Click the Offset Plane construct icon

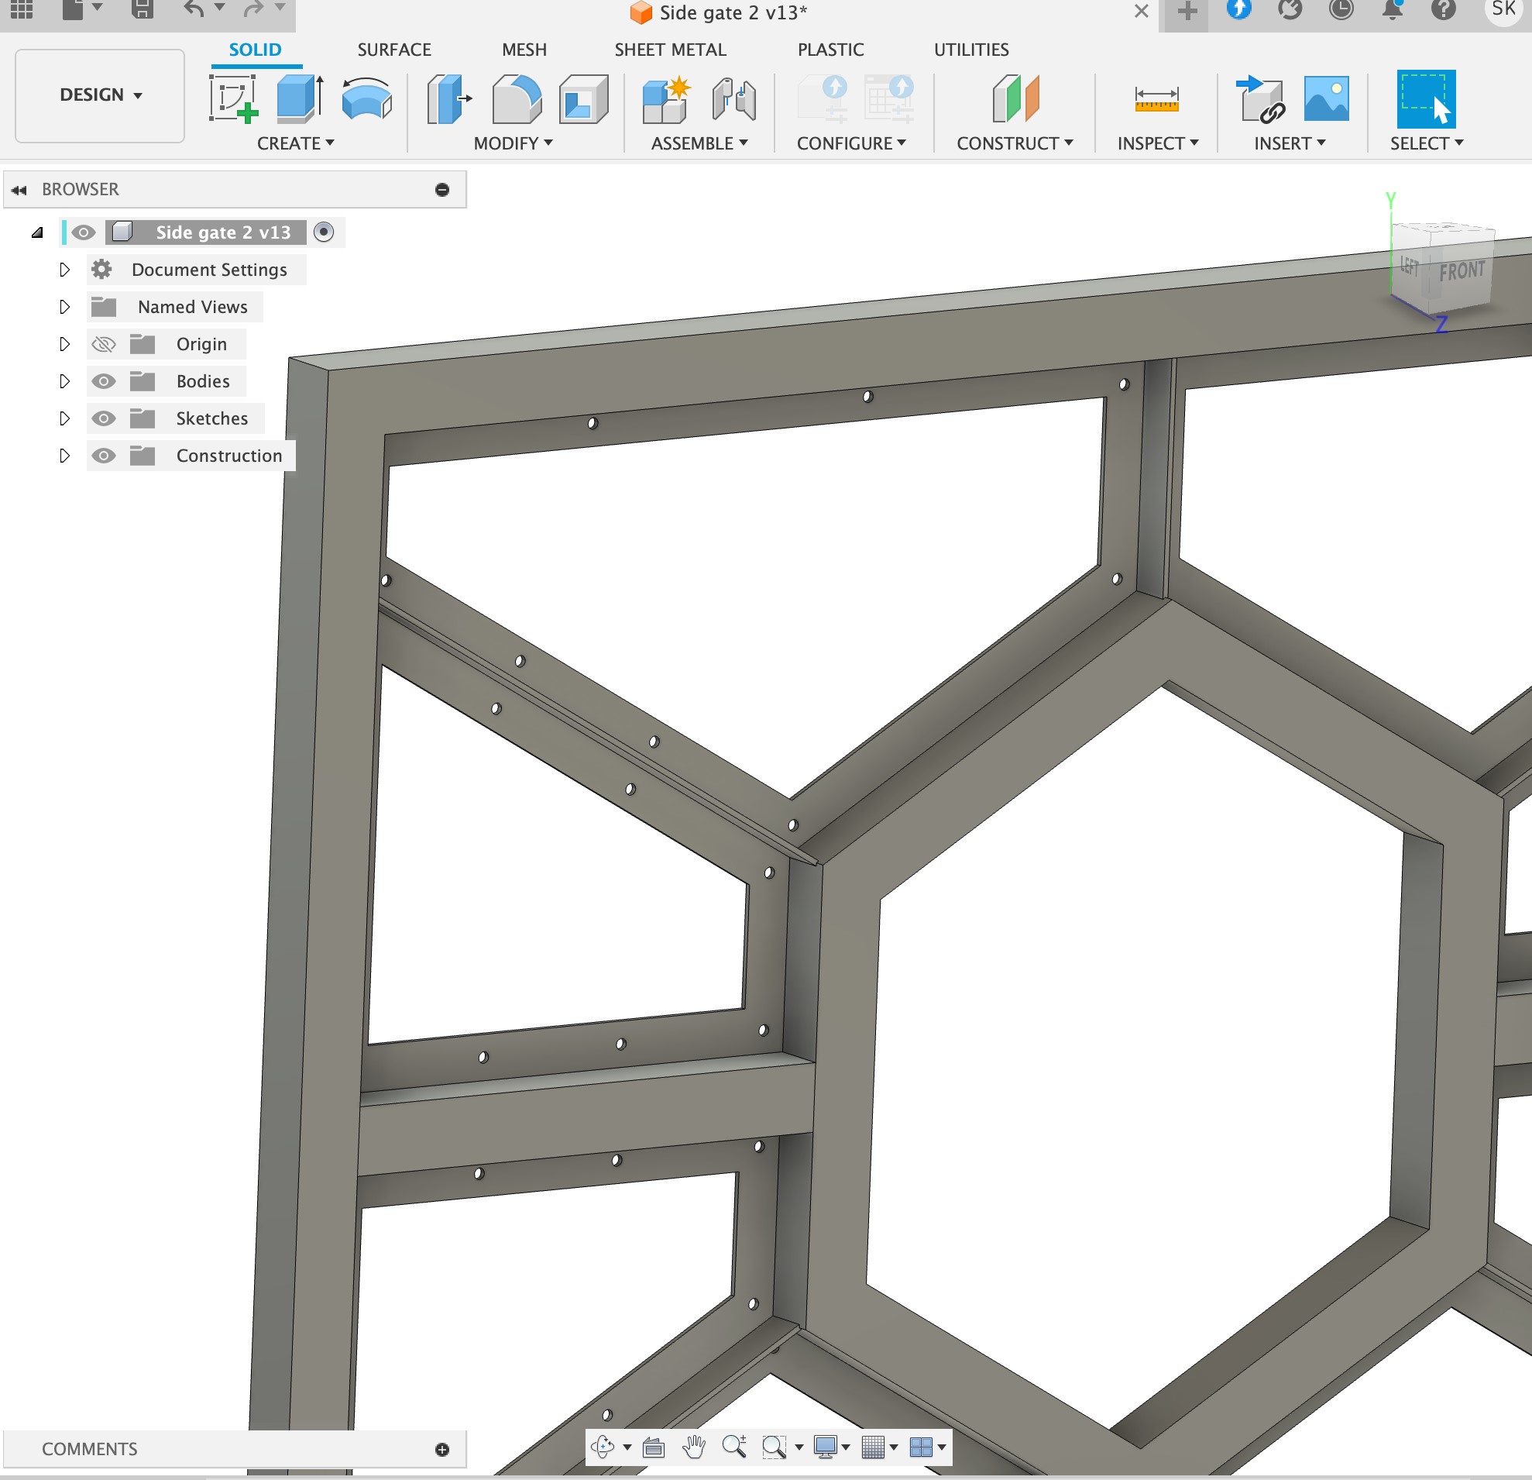click(1015, 99)
